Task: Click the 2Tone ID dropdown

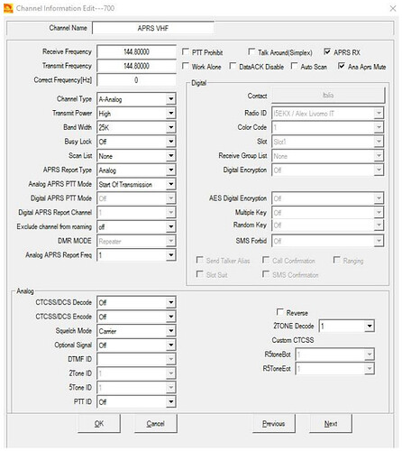Action: [136, 373]
